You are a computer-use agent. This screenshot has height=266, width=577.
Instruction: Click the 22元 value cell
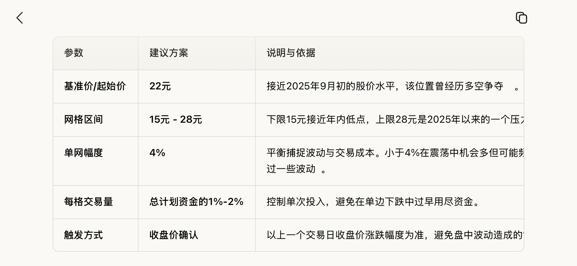pos(160,86)
